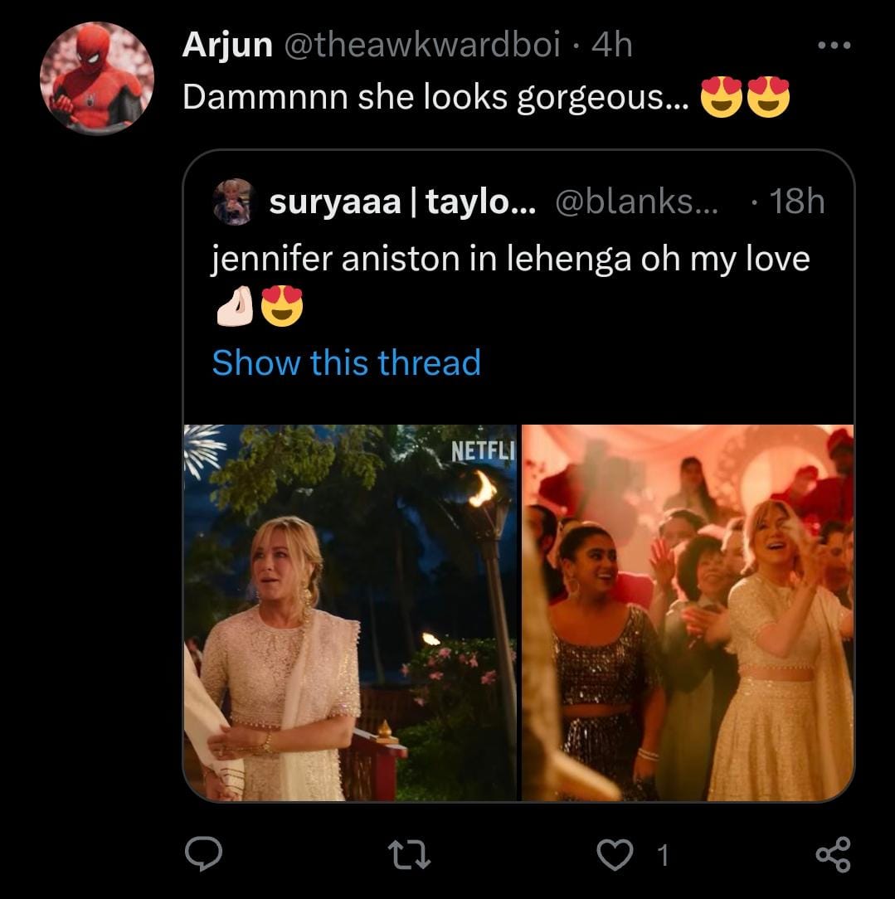Retweet this post using the retweet icon
This screenshot has height=899, width=895.
pos(408,855)
